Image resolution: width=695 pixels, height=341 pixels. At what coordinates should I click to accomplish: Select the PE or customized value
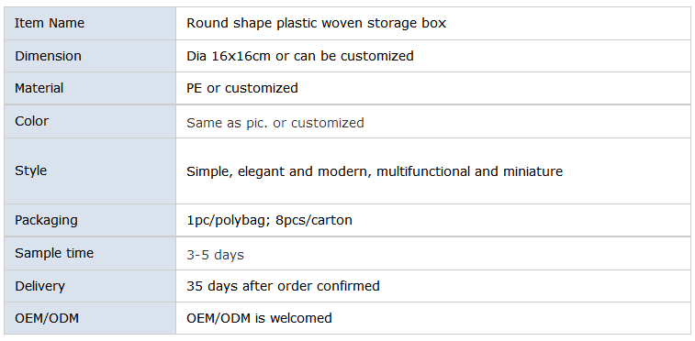coord(242,88)
